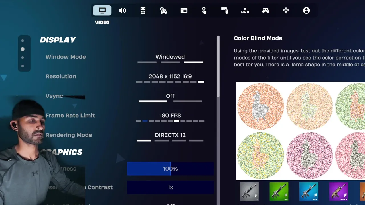The width and height of the screenshot is (365, 205).
Task: Open the Keyboard Controls layout icon
Action: pyautogui.click(x=245, y=11)
